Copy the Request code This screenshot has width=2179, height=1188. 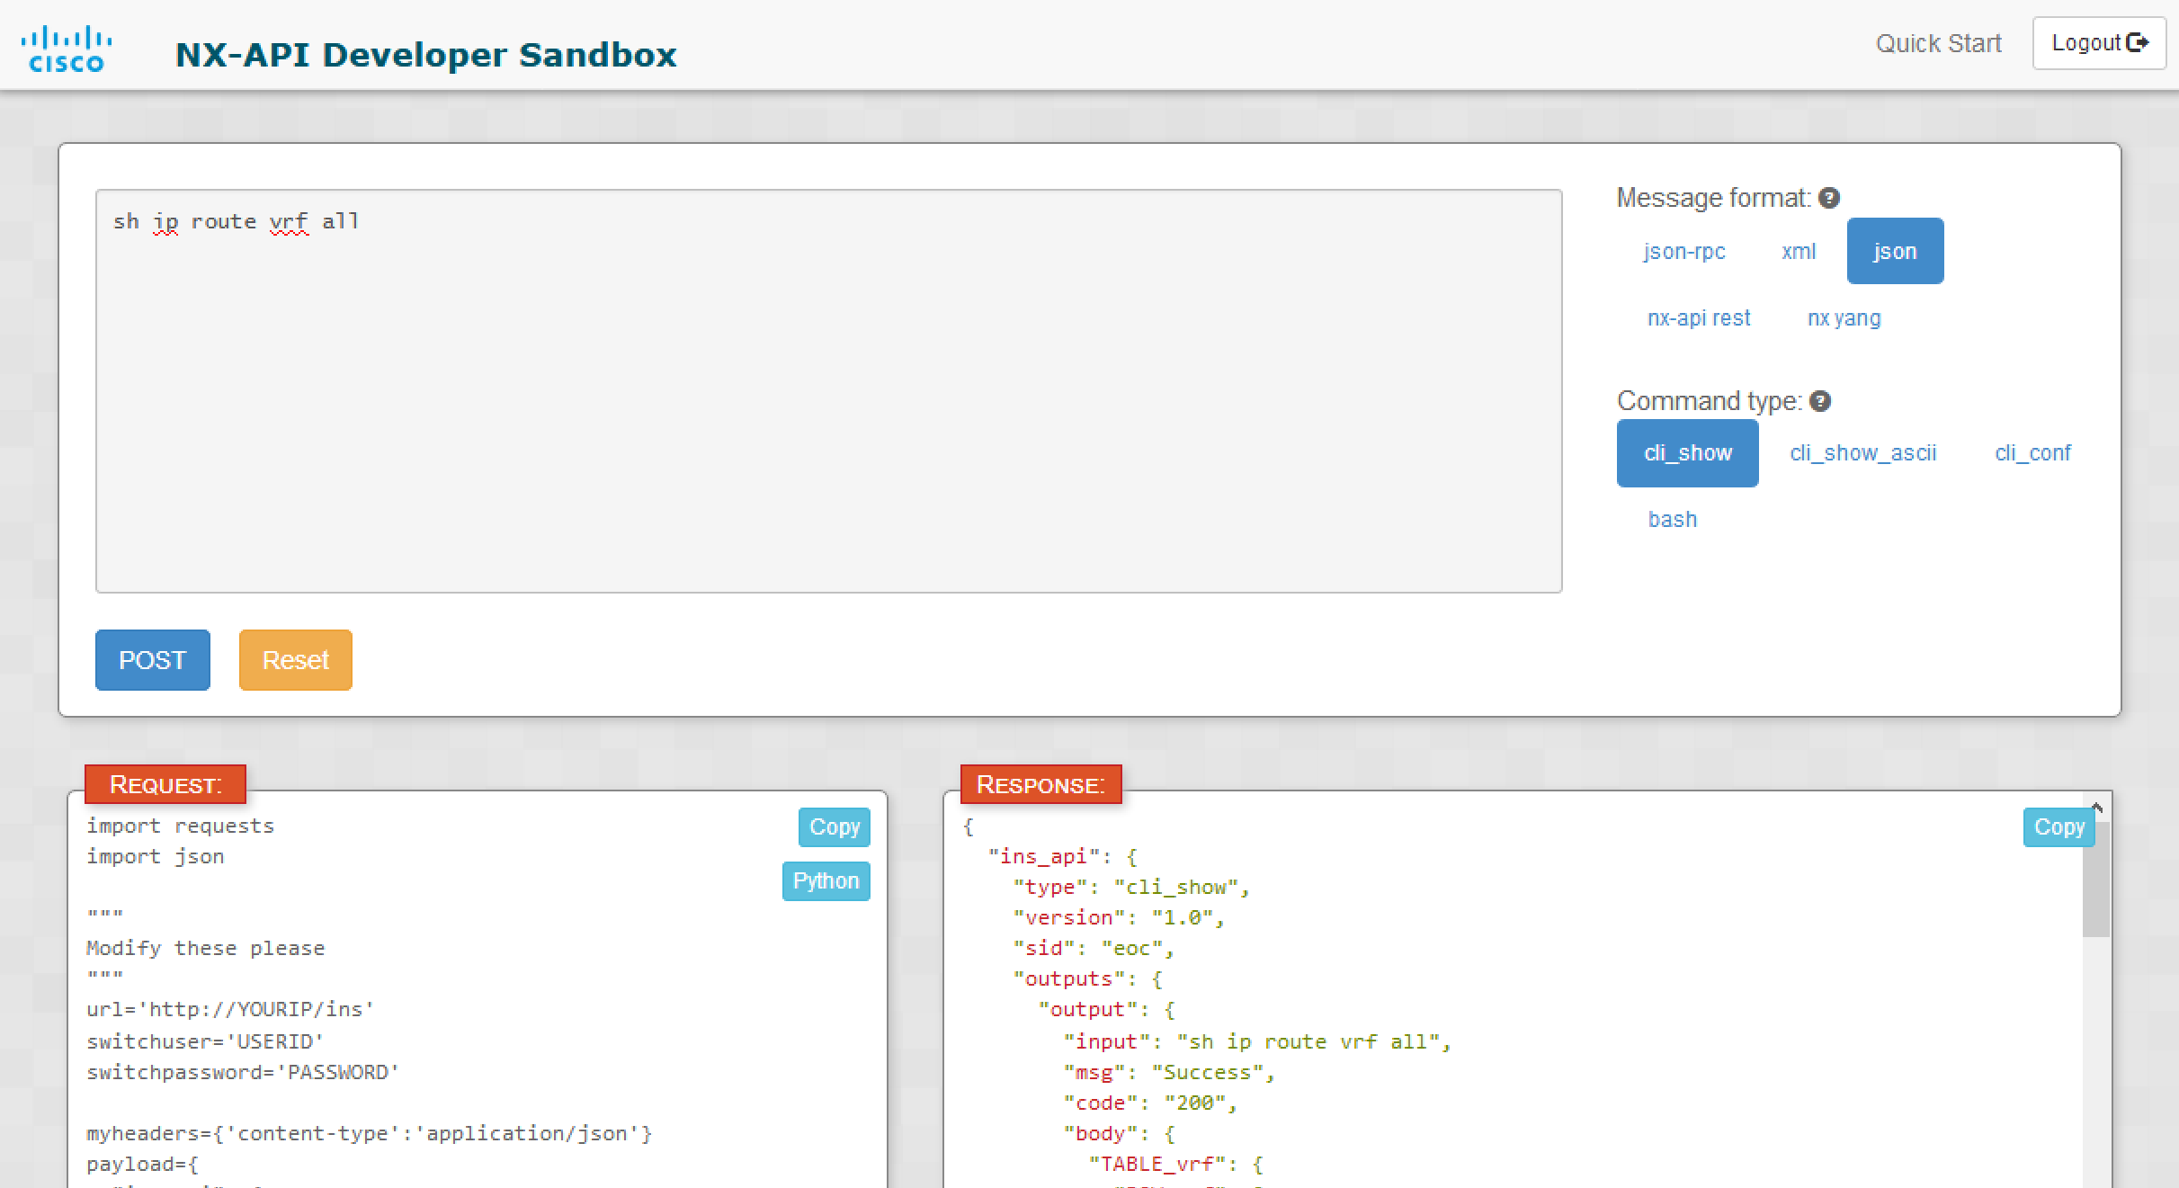[x=834, y=827]
